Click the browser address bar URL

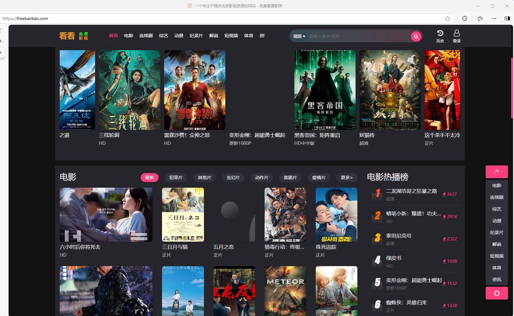25,18
